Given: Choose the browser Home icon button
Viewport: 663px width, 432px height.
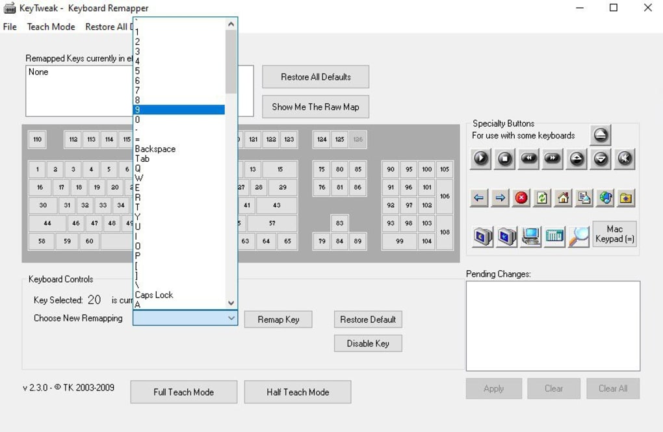Looking at the screenshot, I should click(564, 198).
